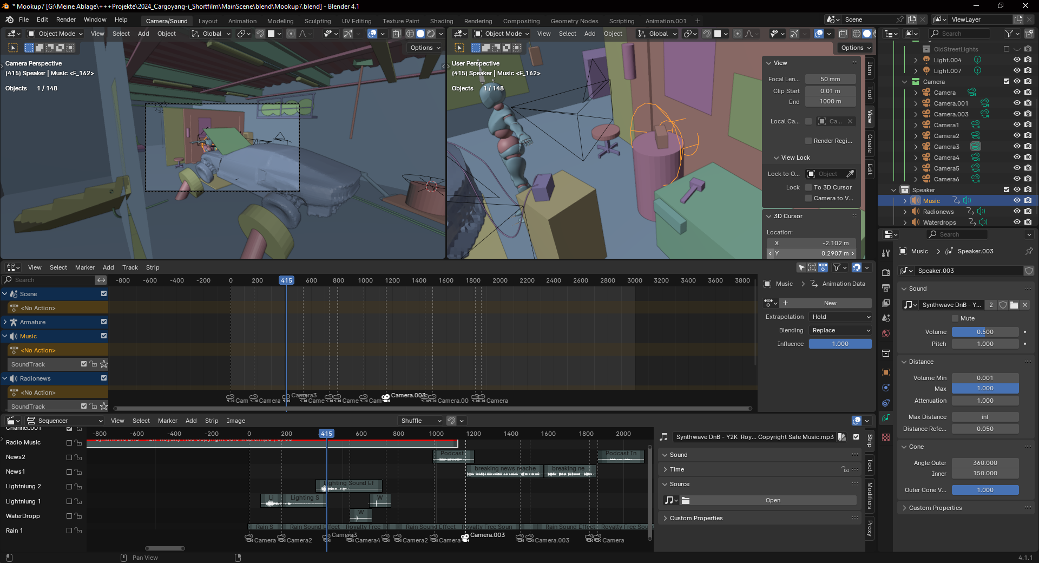Toggle Radionews channel checkbox in NLA
Screen dimensions: 1039x563
[x=104, y=378]
